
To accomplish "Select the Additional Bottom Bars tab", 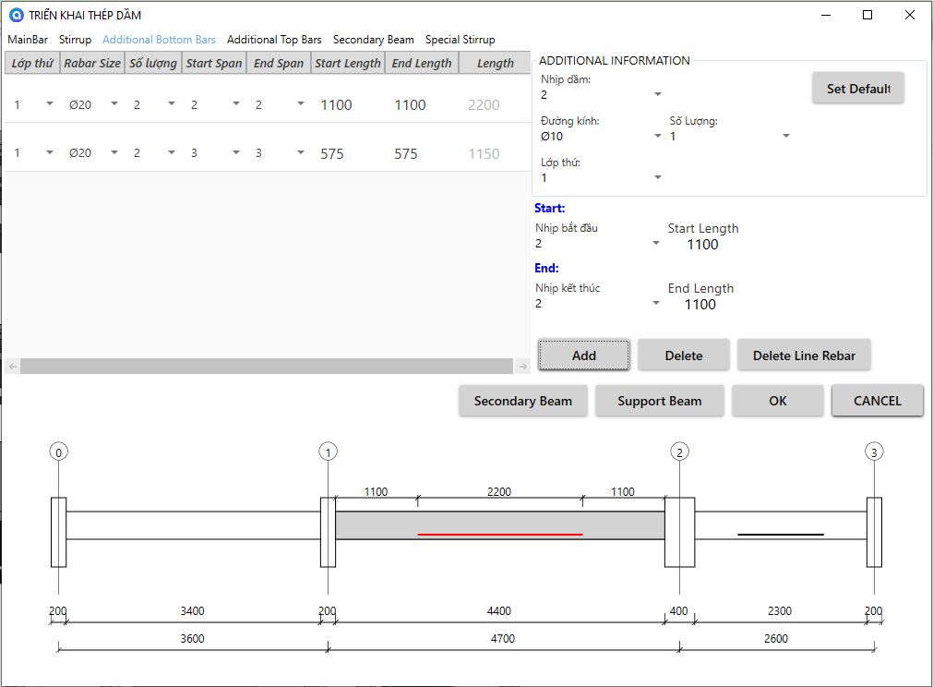I will 159,40.
